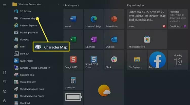Open the News tile about Scott Pelley
The image size is (190, 105).
tap(147, 19)
